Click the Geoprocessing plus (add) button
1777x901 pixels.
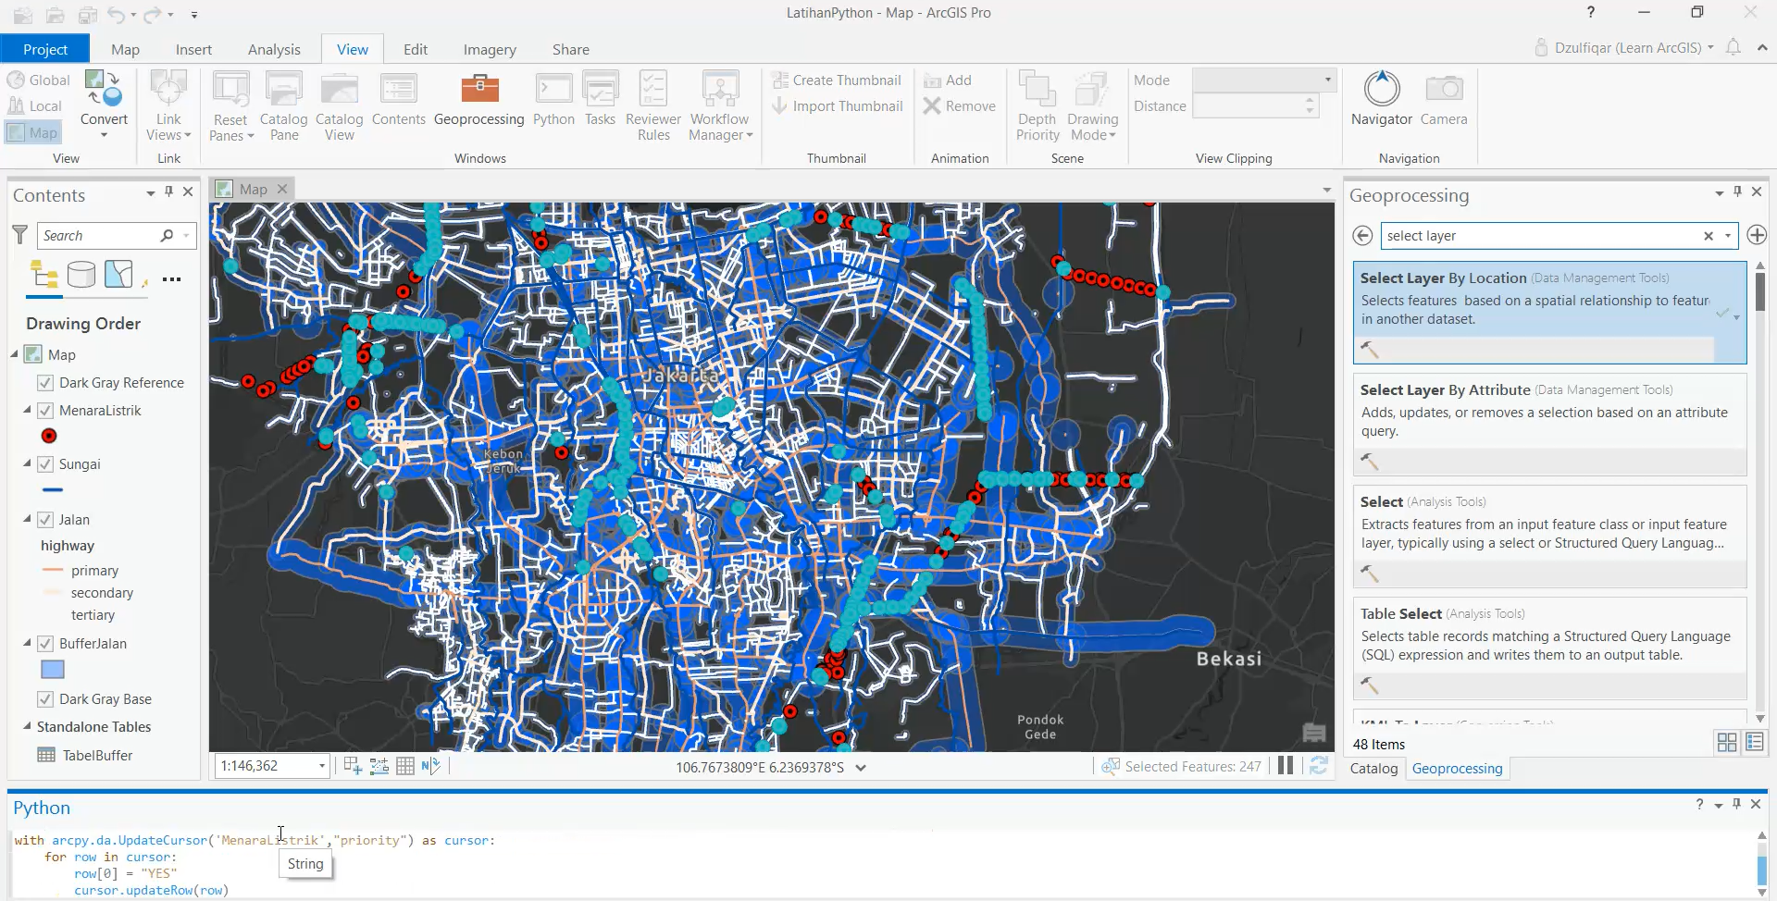[1757, 236]
